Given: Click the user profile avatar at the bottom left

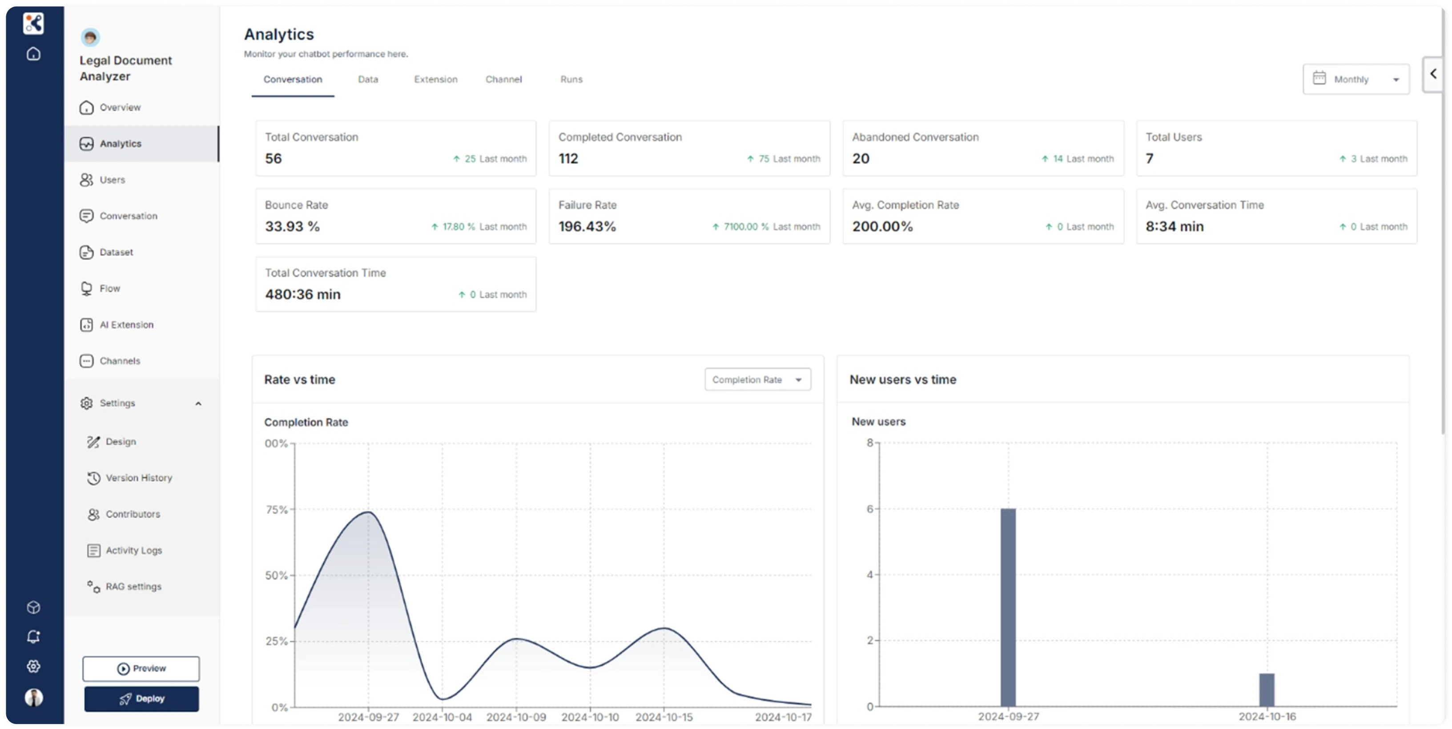Looking at the screenshot, I should (34, 697).
